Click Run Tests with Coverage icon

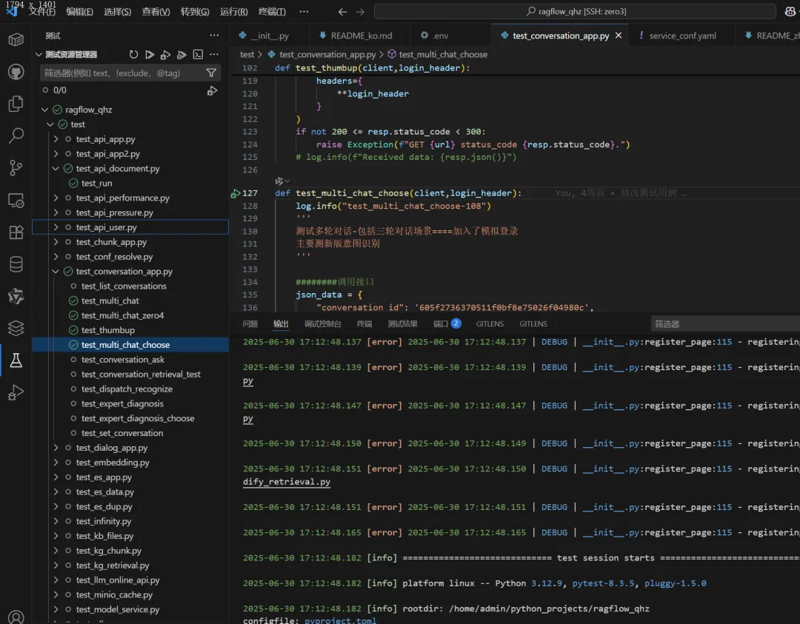pyautogui.click(x=181, y=55)
